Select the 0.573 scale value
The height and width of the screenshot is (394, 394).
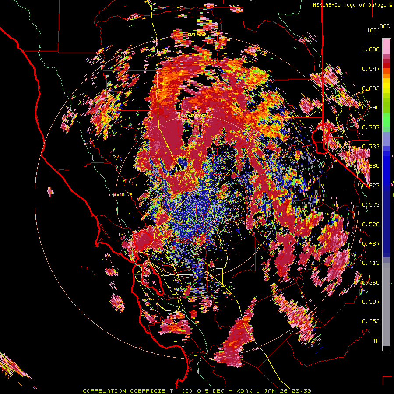coord(371,205)
